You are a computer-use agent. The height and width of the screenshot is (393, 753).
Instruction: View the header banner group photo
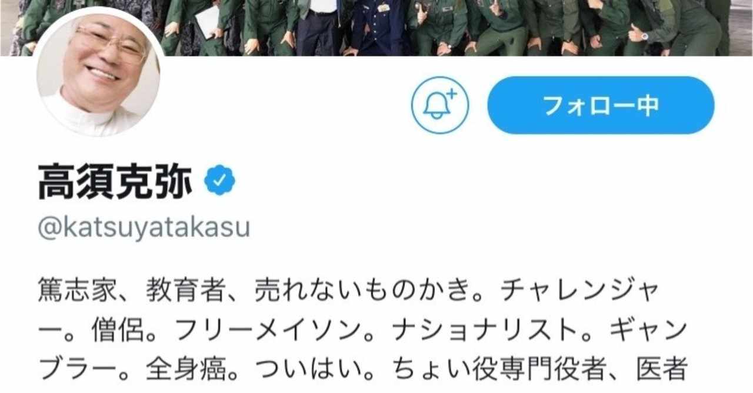(x=376, y=28)
